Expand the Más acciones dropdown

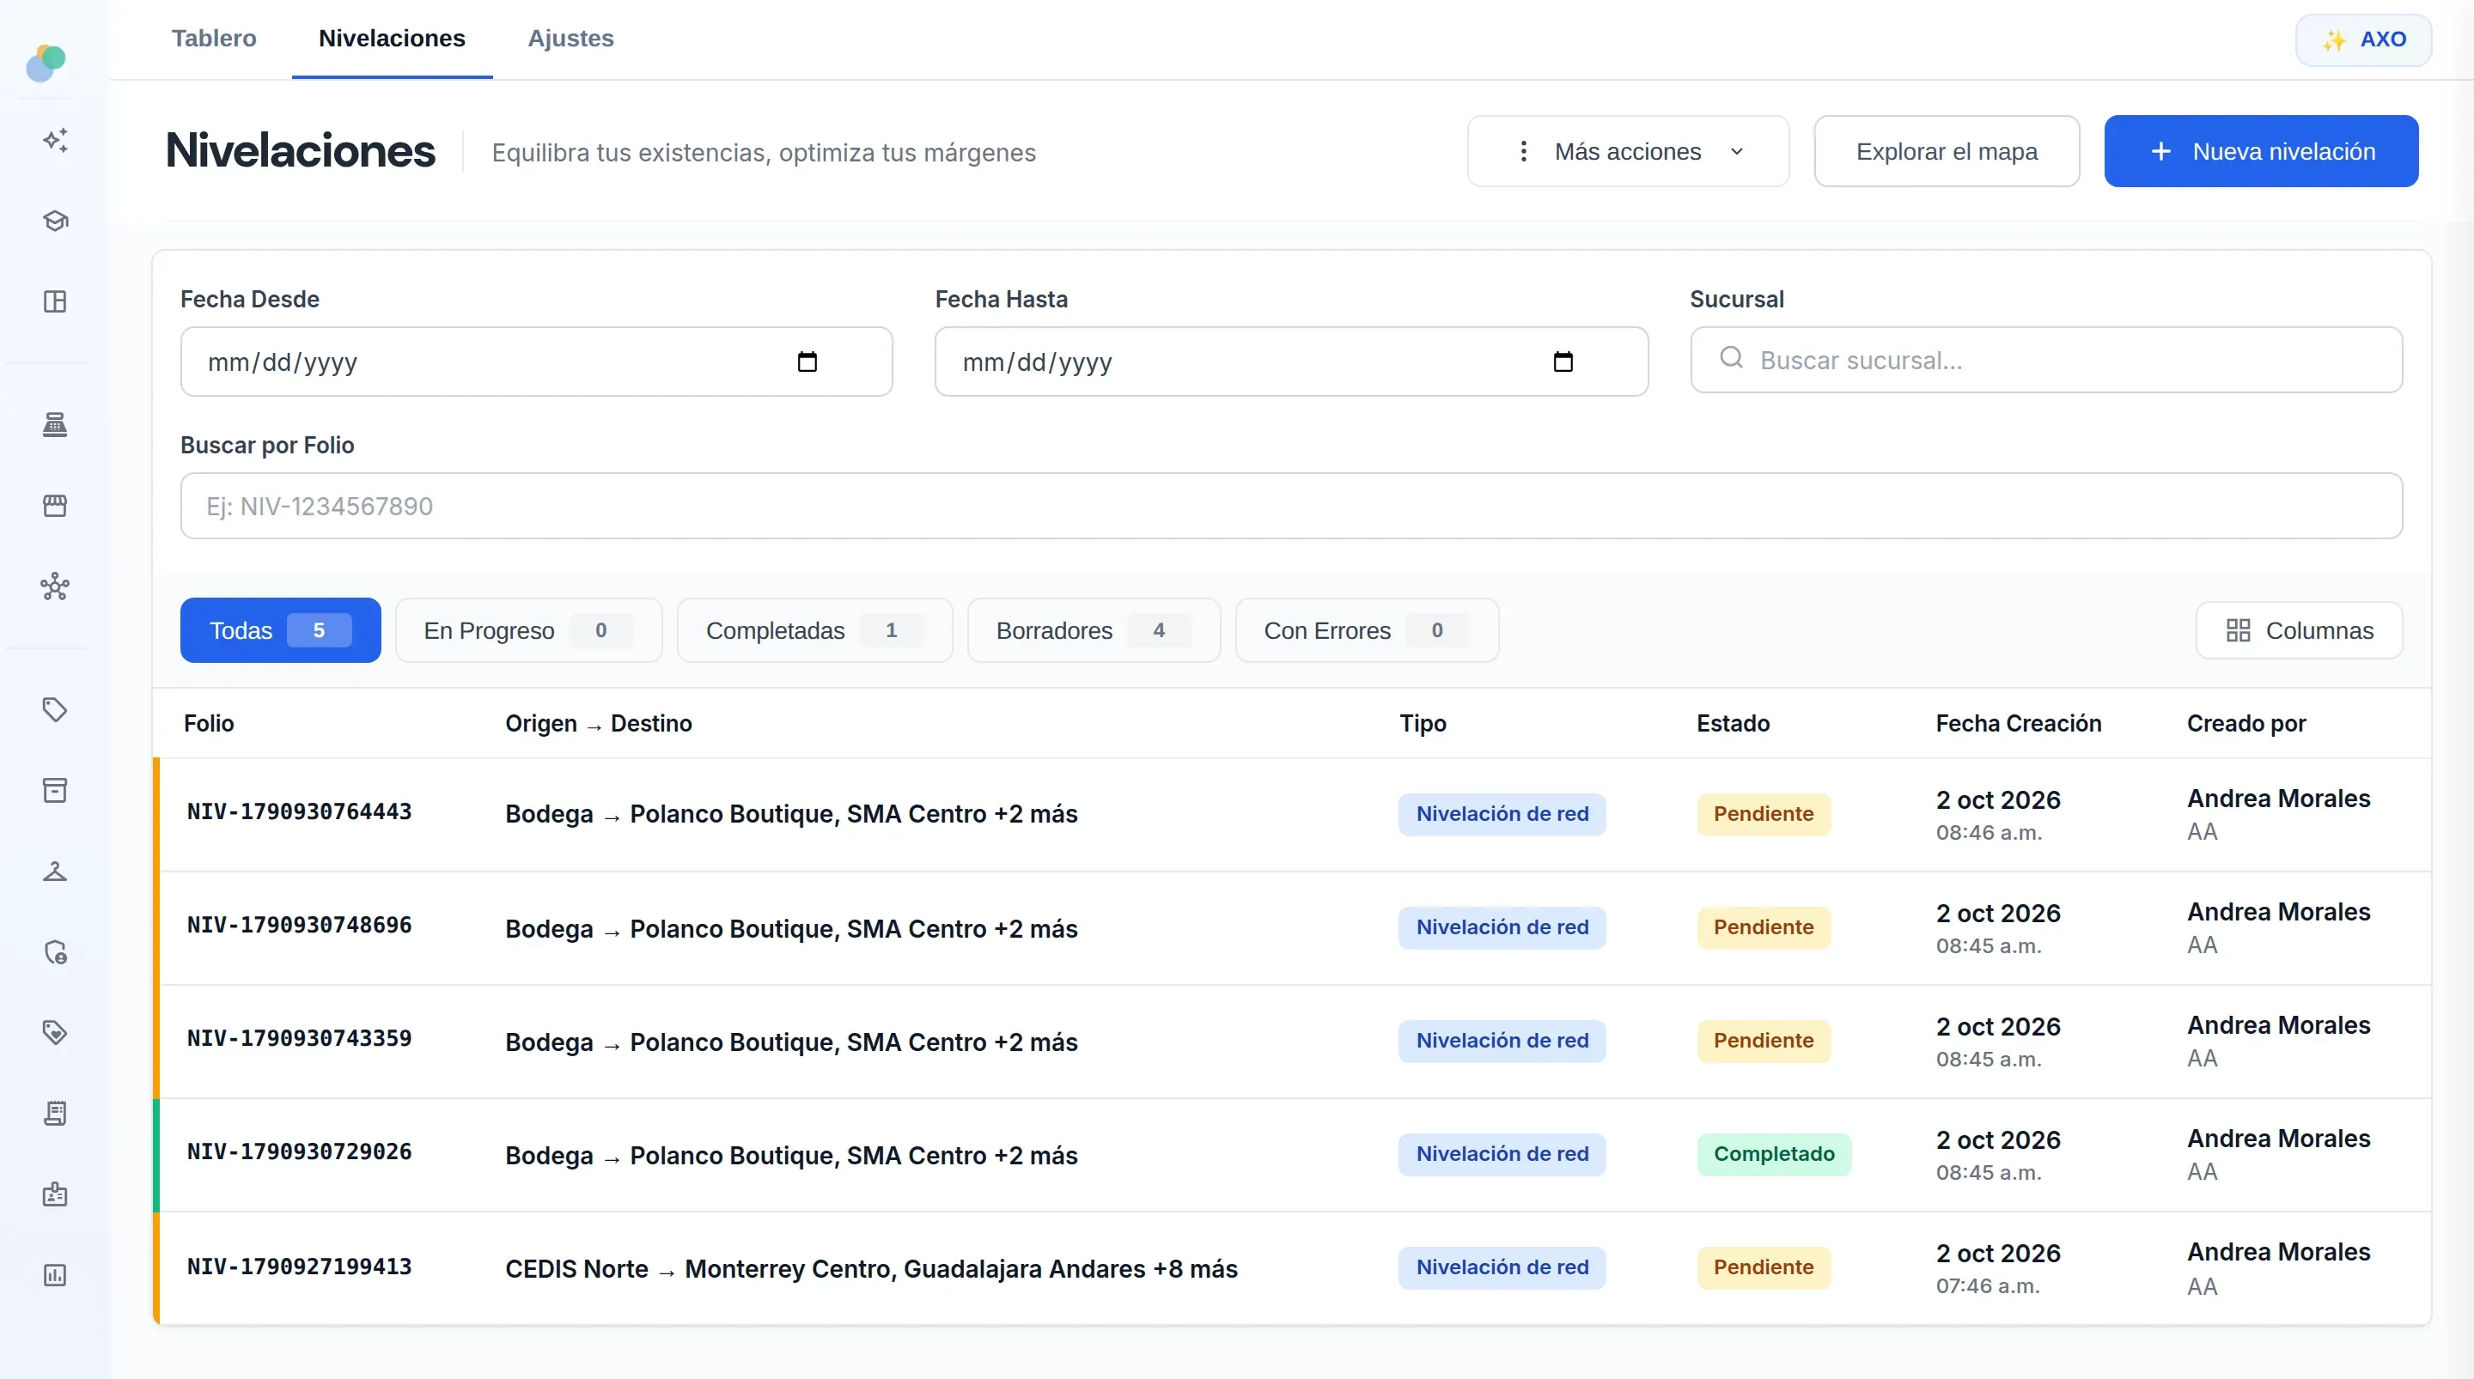tap(1628, 151)
